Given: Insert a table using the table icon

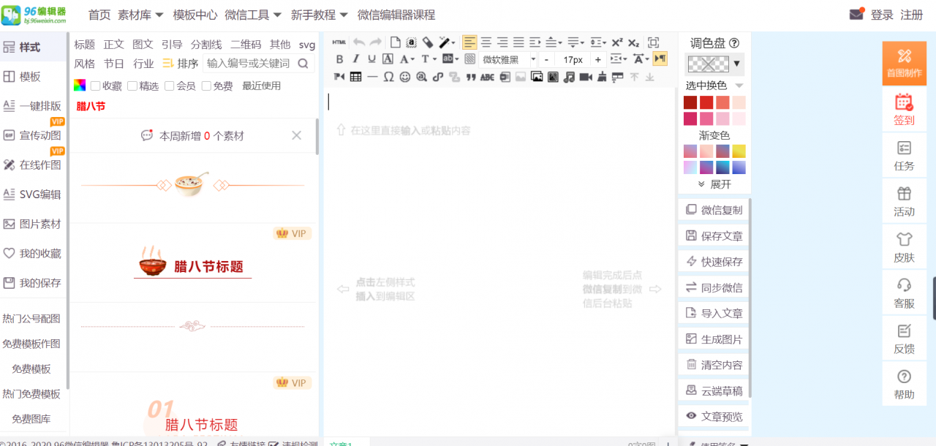Looking at the screenshot, I should click(355, 77).
